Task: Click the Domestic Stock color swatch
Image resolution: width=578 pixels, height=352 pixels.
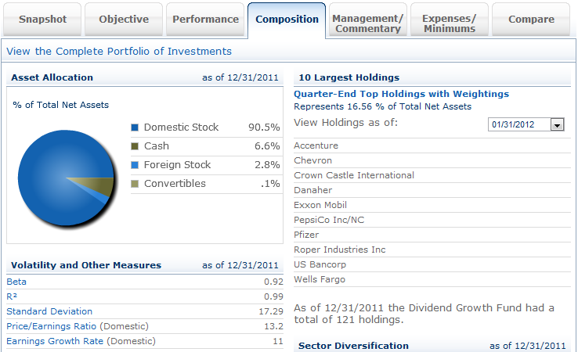Action: [135, 128]
